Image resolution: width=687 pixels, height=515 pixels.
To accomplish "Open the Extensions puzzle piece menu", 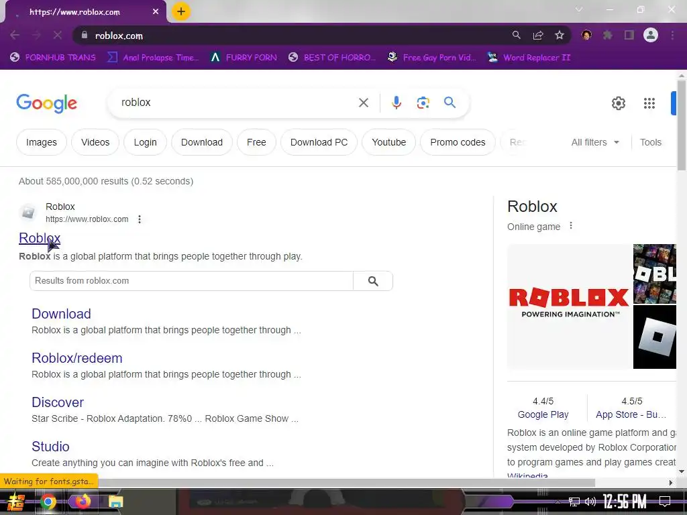I will pos(608,35).
